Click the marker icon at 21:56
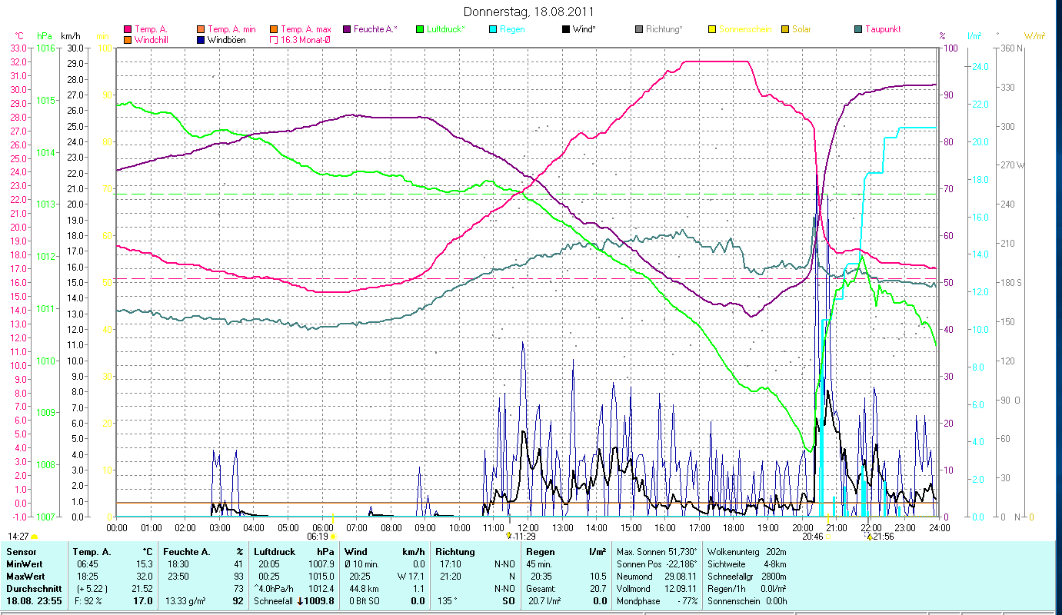The width and height of the screenshot is (1062, 615). (x=869, y=537)
